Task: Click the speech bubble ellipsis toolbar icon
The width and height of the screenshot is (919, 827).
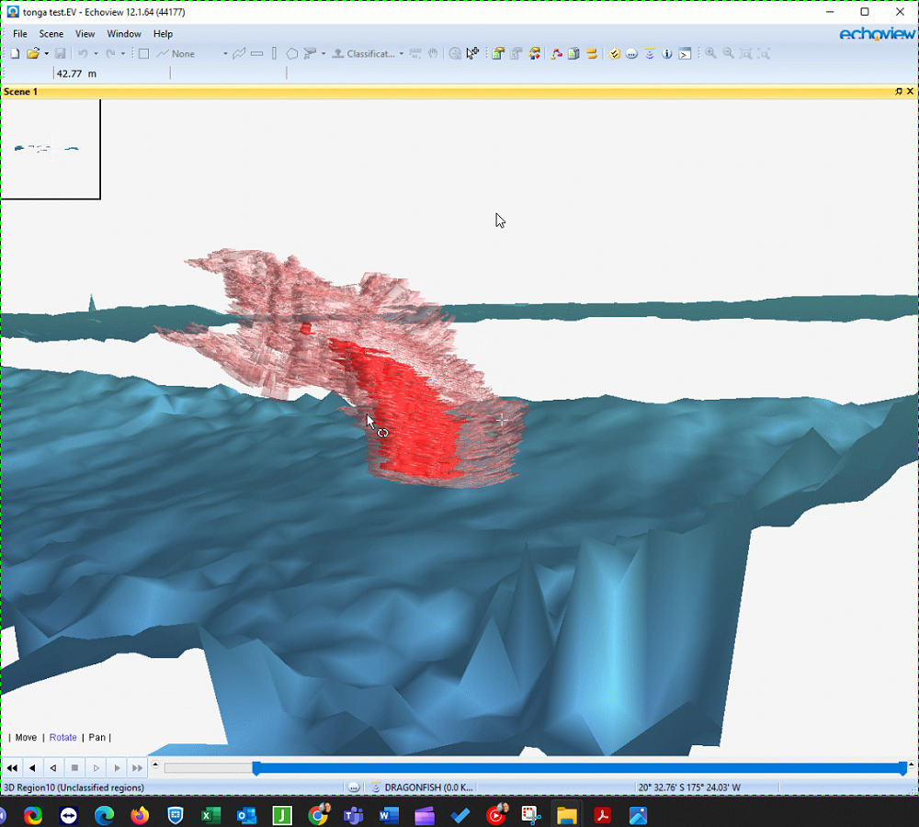Action: pos(632,53)
